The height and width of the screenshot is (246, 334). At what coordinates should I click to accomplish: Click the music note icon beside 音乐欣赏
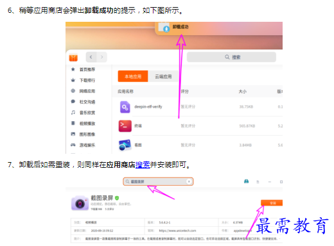coord(73,112)
